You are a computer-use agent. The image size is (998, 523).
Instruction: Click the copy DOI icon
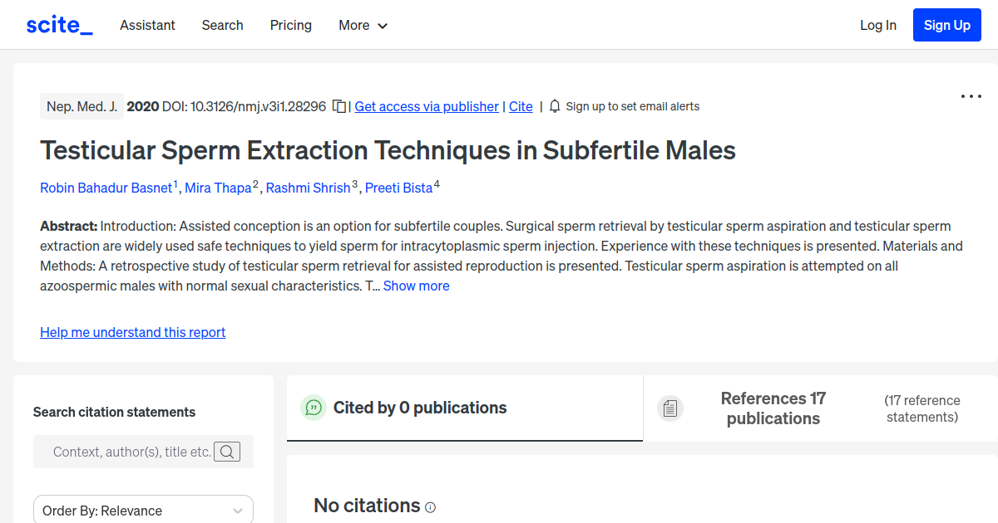(x=338, y=106)
